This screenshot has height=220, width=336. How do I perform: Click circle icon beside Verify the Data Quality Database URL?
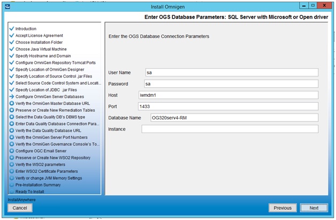pyautogui.click(x=12, y=131)
